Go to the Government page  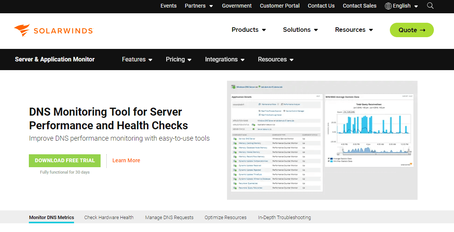click(237, 6)
